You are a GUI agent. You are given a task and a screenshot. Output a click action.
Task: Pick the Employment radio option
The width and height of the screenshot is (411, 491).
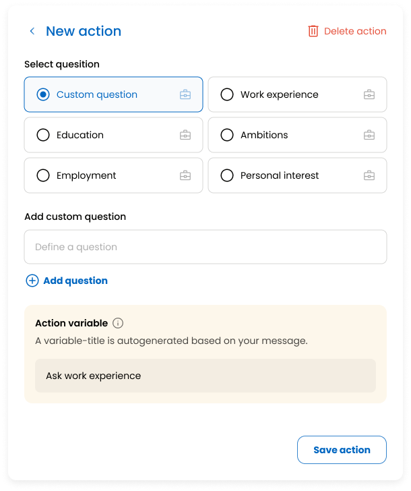pyautogui.click(x=43, y=175)
